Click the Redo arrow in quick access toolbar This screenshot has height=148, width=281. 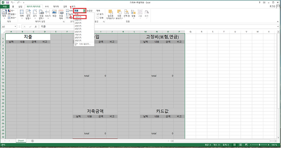(x=18, y=2)
